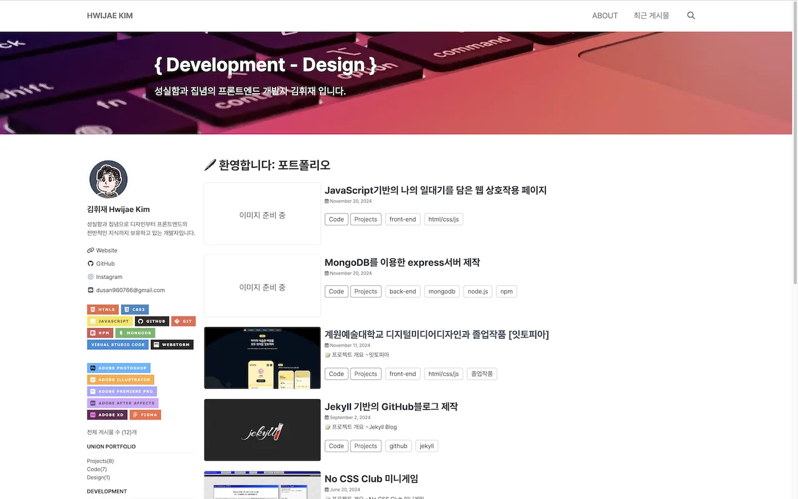The height and width of the screenshot is (499, 798).
Task: Click the Figma badge in the sidebar
Action: [145, 414]
